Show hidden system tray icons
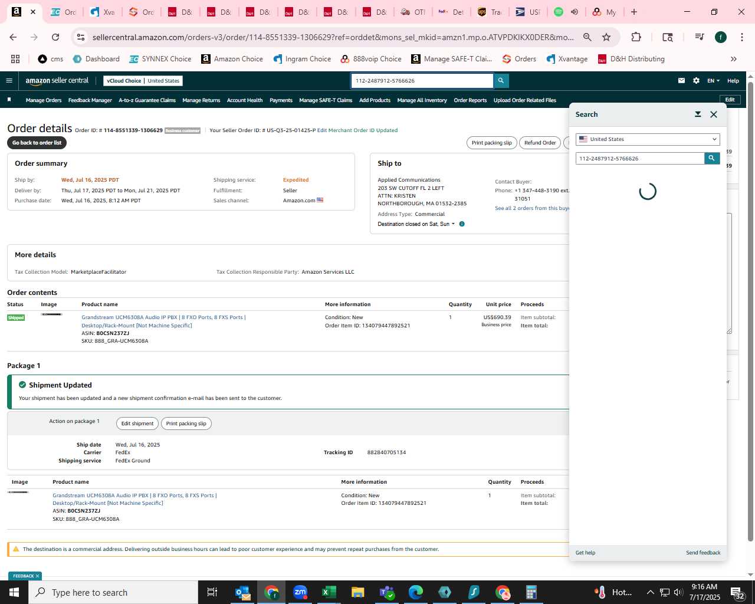 (650, 592)
